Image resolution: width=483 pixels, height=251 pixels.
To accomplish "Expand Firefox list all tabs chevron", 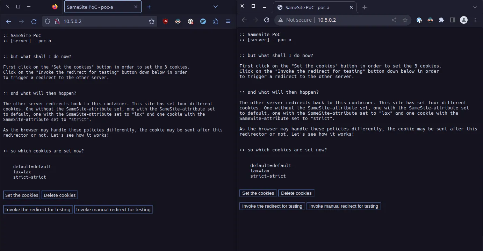I will tap(216, 7).
